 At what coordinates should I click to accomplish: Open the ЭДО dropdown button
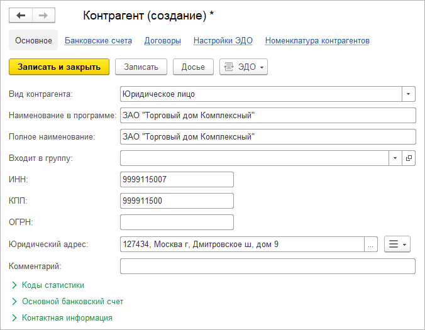pos(243,67)
